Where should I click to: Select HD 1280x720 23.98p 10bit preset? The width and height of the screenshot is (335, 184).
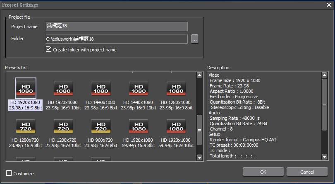pyautogui.click(x=63, y=126)
